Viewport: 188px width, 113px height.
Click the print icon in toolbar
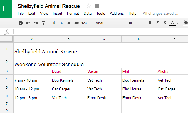(x=21, y=23)
